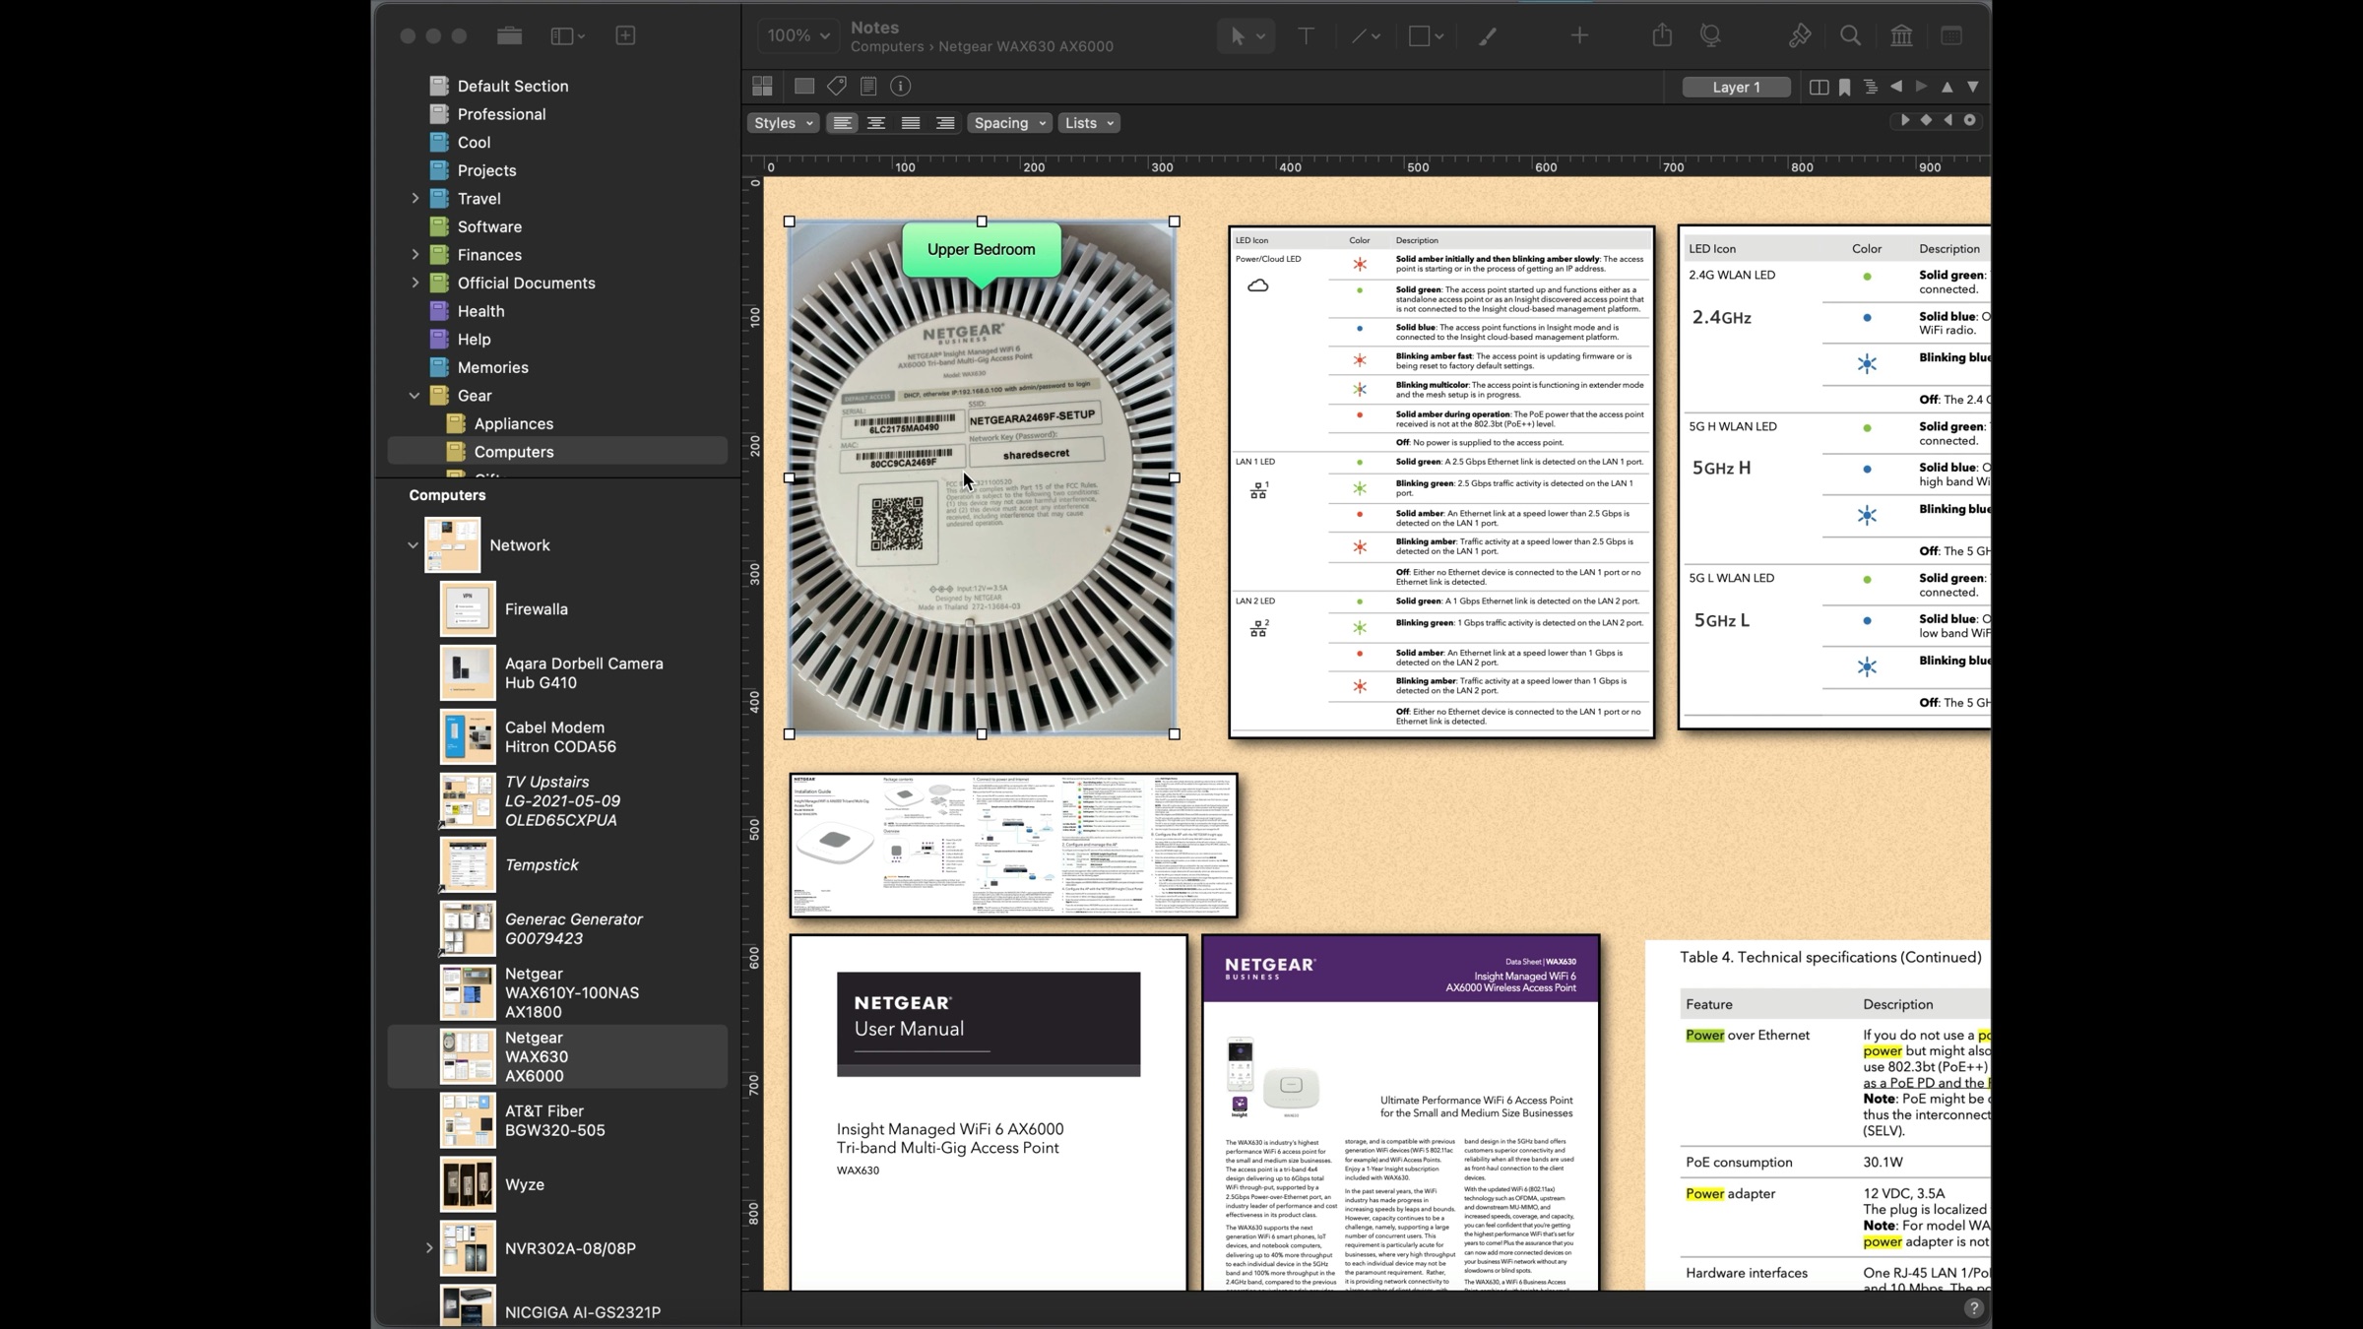Click the Insert plus icon

(1579, 35)
